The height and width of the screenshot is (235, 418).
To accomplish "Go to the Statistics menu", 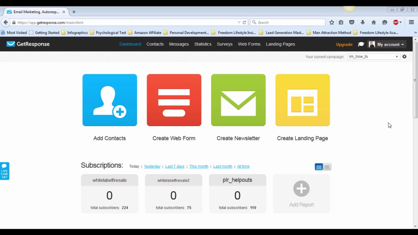I will tap(203, 44).
